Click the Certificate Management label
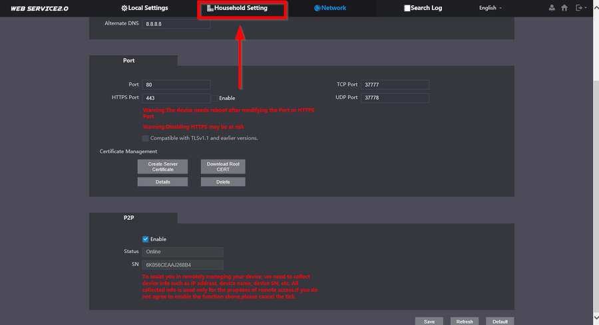Viewport: 599px width, 325px height. (x=128, y=152)
